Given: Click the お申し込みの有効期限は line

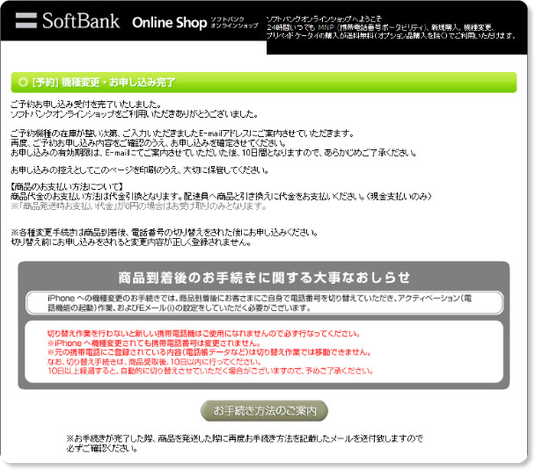Looking at the screenshot, I should click(214, 153).
